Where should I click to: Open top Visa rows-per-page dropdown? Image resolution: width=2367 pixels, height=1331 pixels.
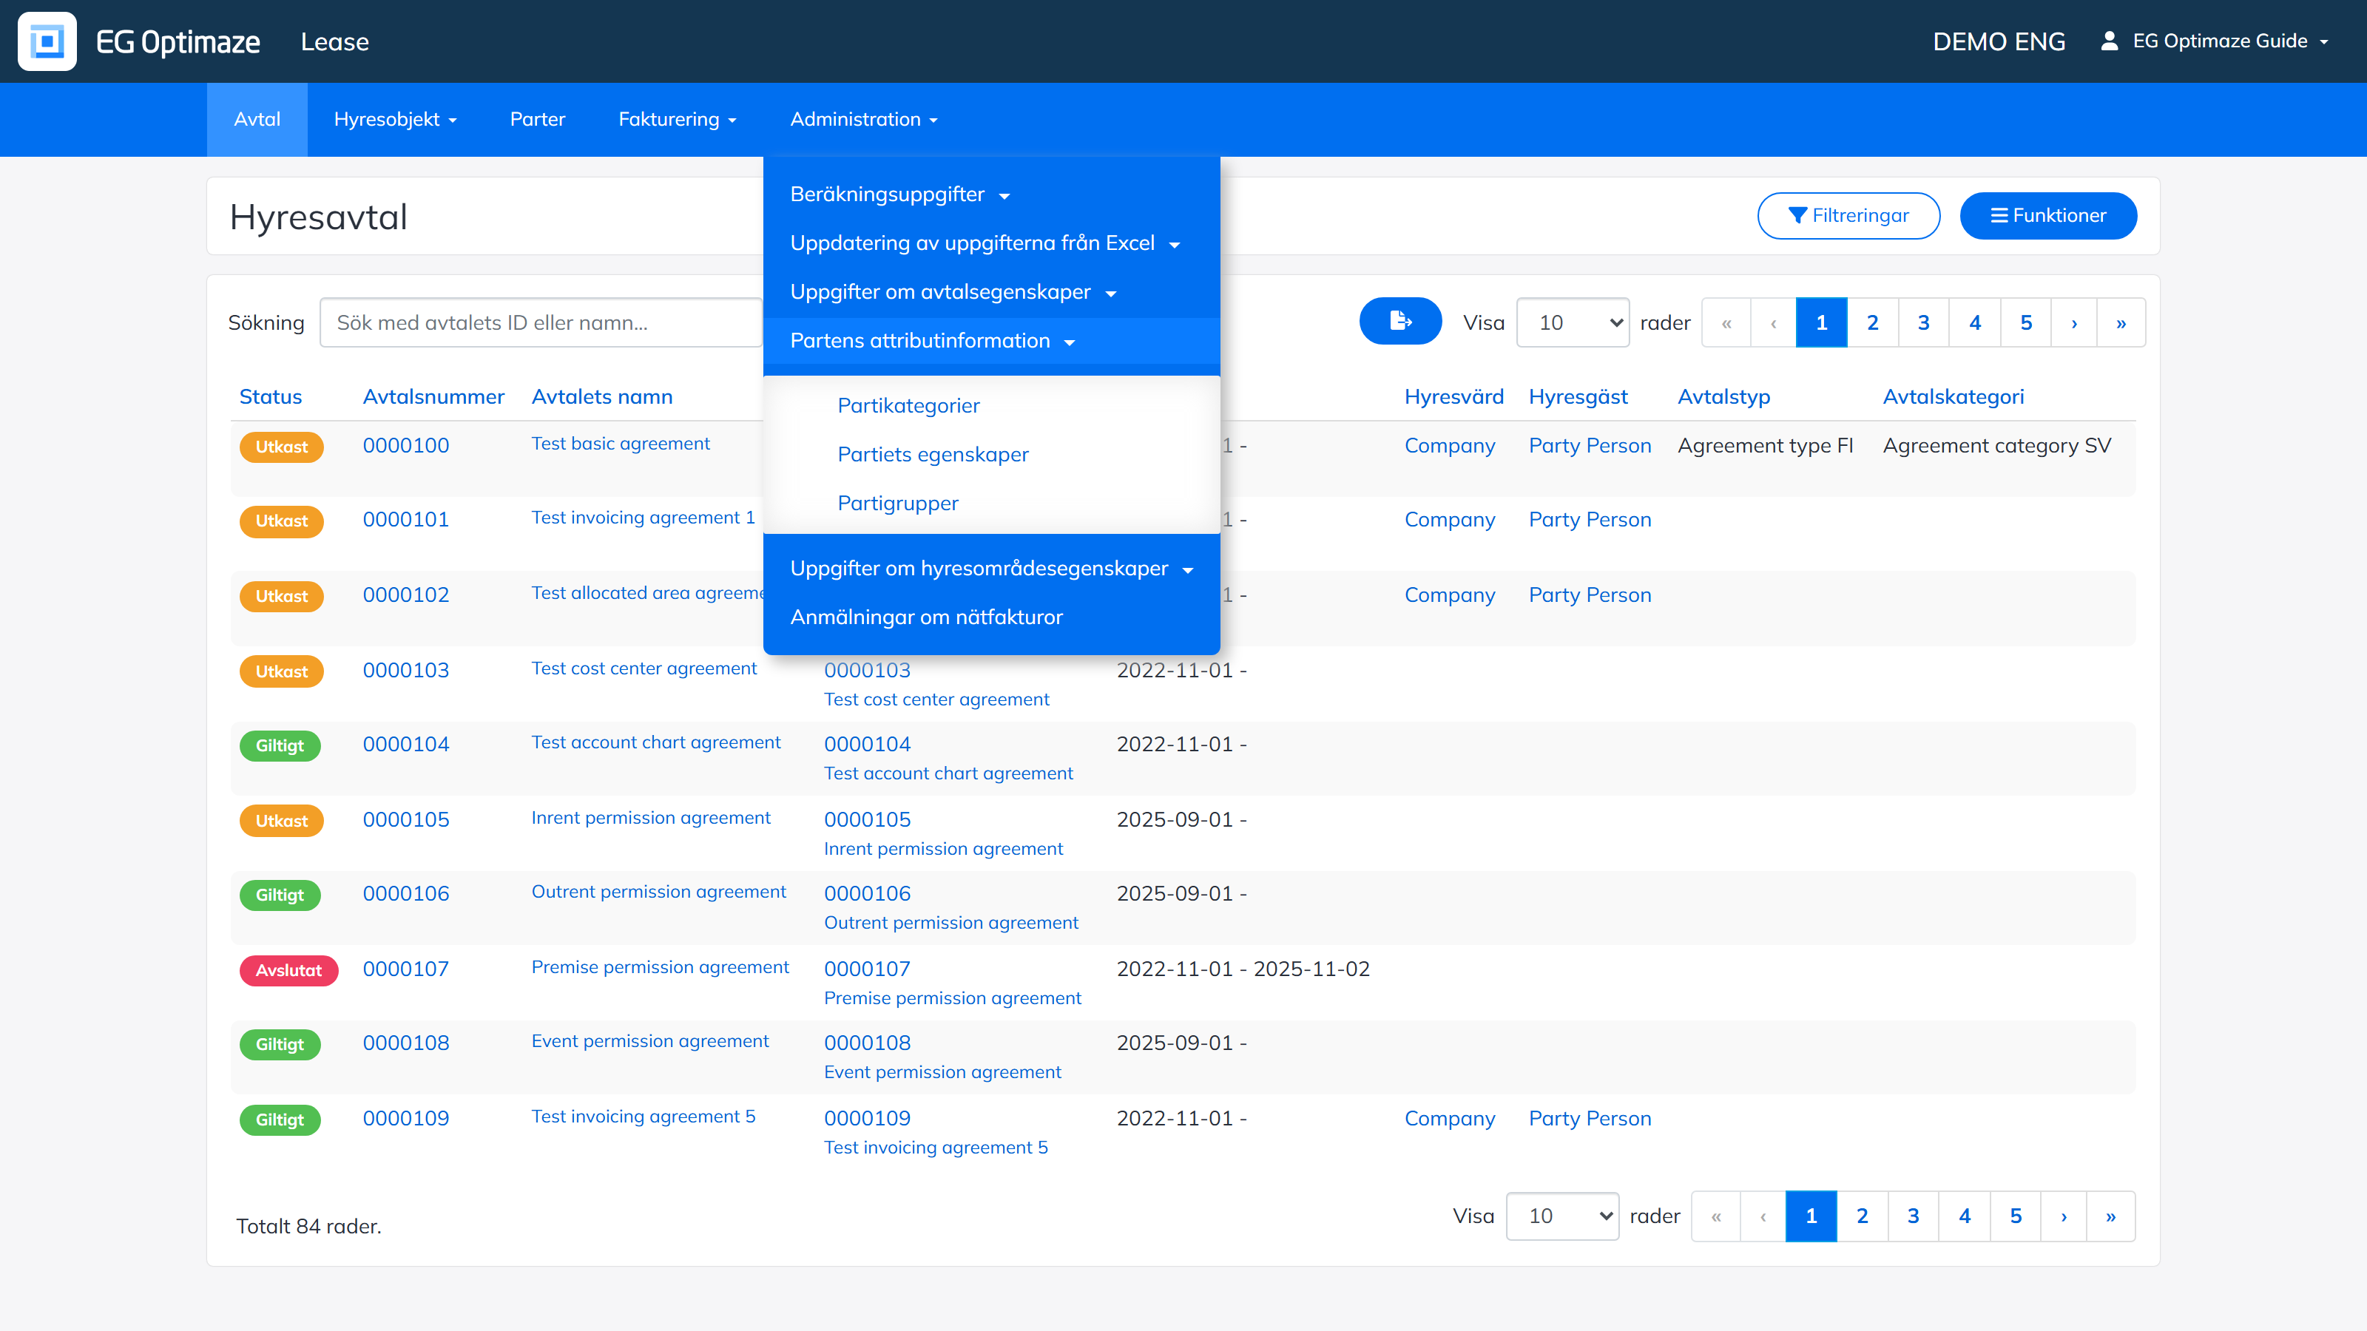1572,322
